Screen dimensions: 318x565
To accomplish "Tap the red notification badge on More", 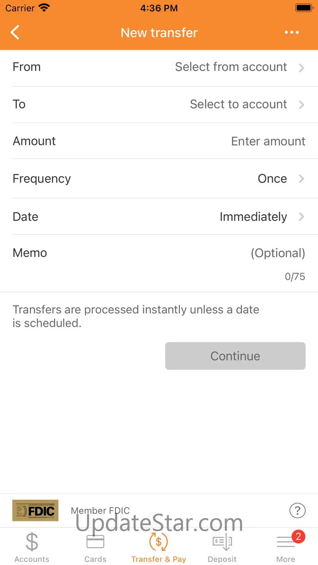I will (298, 536).
